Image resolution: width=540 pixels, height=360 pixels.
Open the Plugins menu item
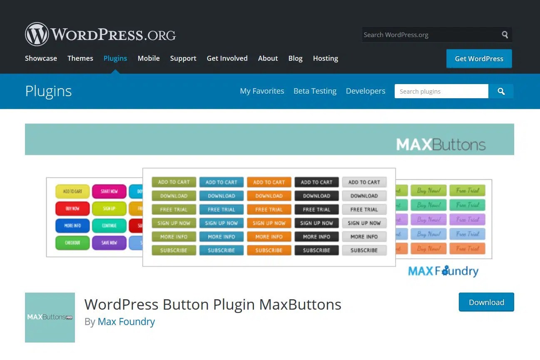coord(115,58)
